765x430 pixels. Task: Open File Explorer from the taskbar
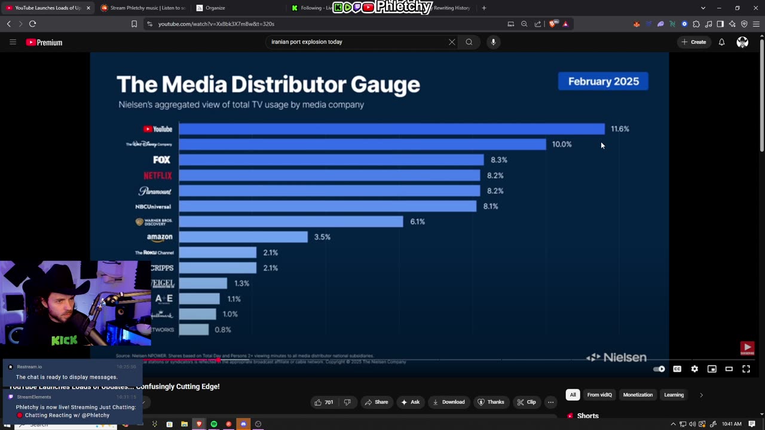(184, 424)
